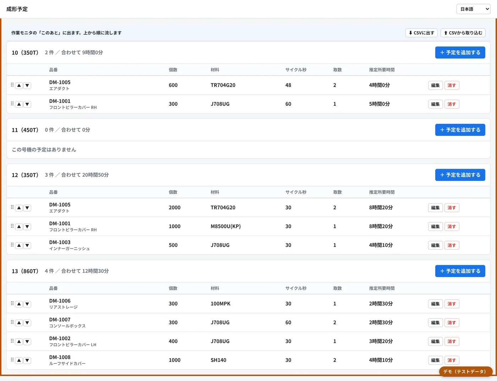Screen dimensions: 497x381
Task: Delete the DM-1001 entry with M8500U(KP) material
Action: (452, 227)
